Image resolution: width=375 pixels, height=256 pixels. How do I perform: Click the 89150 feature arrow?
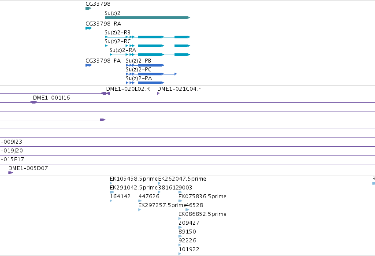point(180,237)
